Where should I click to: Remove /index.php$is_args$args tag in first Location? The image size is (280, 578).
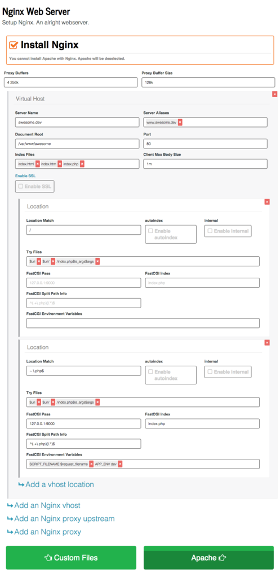(97, 261)
